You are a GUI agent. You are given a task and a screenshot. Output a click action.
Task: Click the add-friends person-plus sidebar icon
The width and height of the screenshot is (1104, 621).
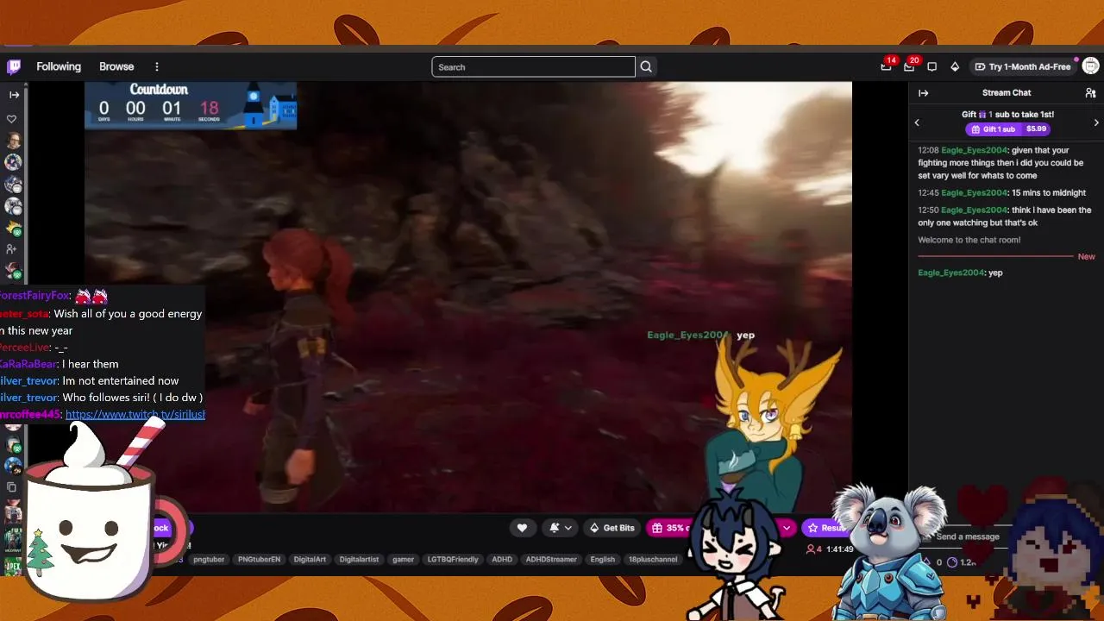[12, 249]
